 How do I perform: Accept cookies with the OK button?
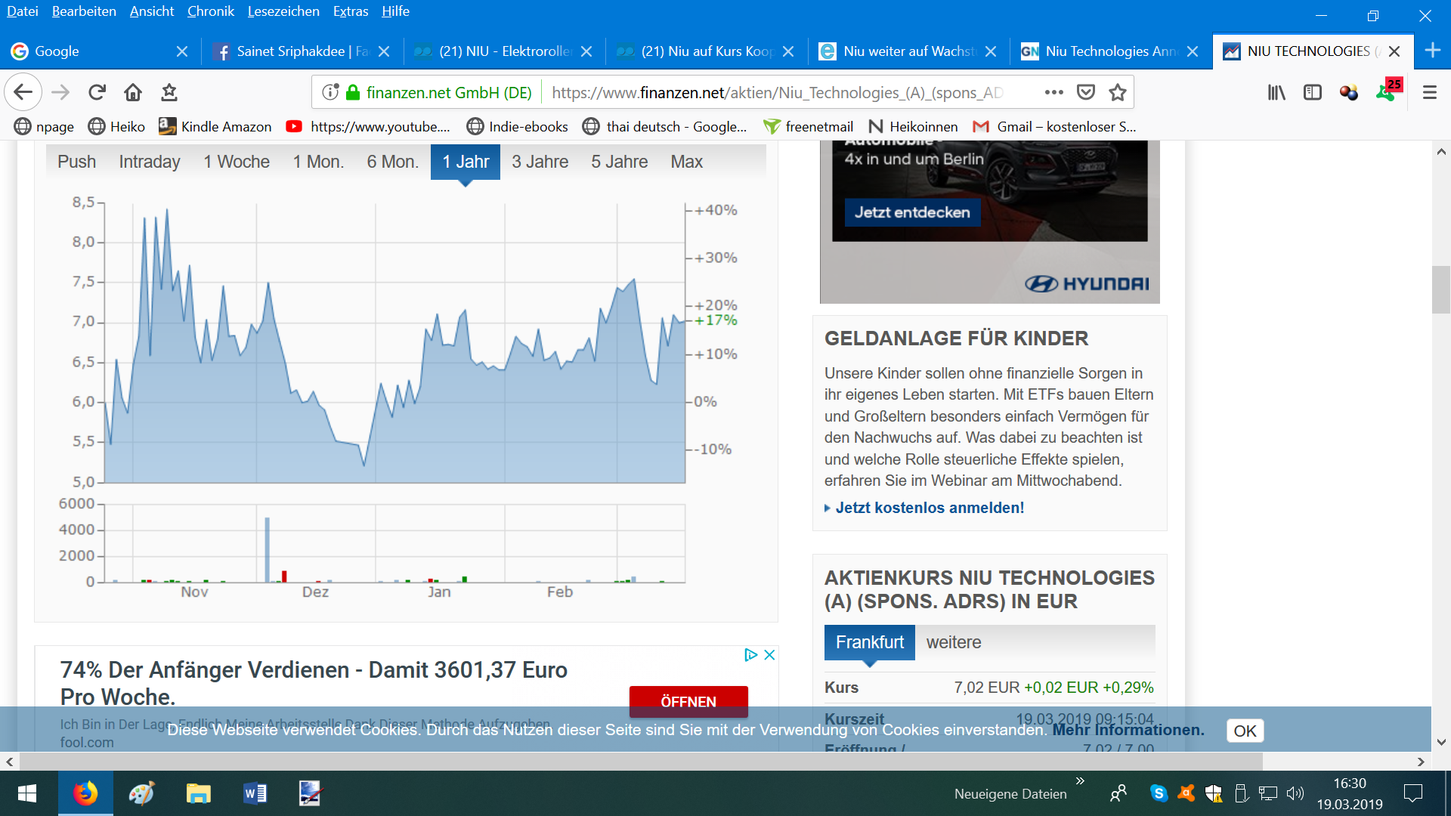click(x=1245, y=731)
